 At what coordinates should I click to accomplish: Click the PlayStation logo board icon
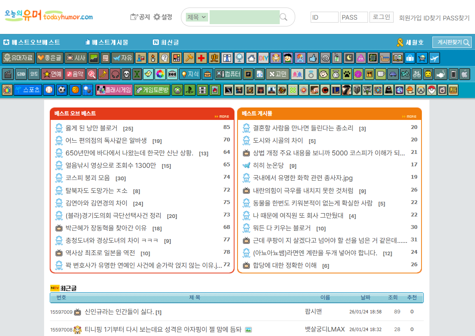tap(190, 90)
